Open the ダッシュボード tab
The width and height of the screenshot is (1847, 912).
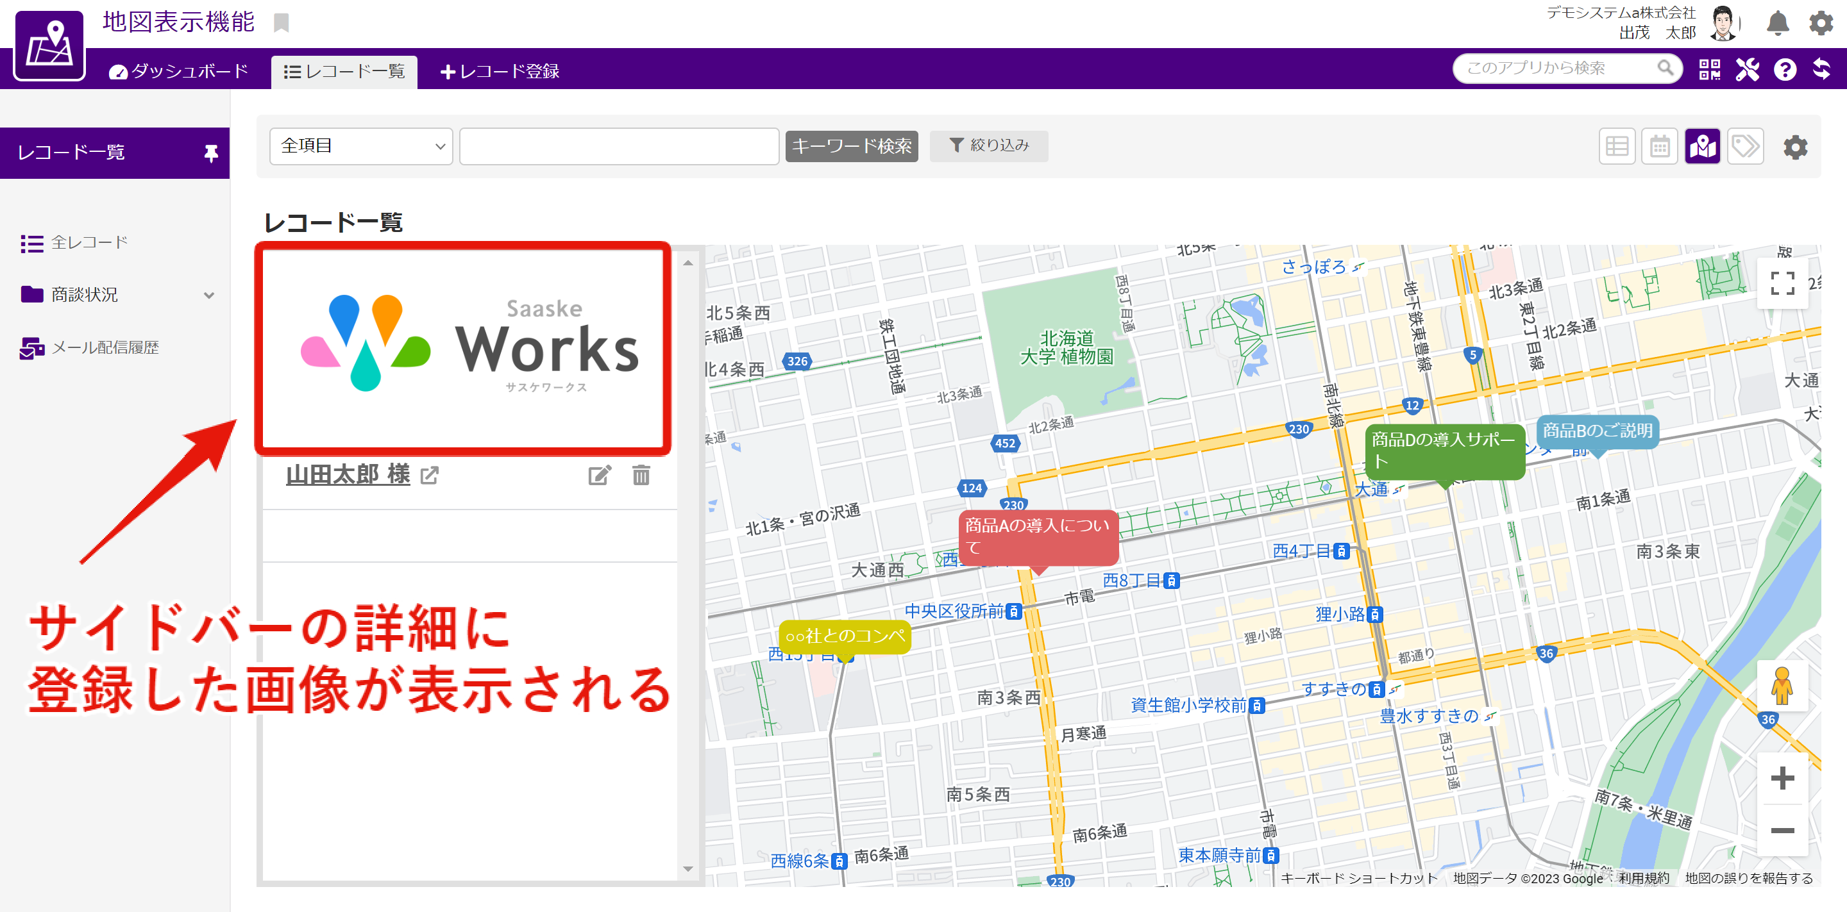(178, 71)
